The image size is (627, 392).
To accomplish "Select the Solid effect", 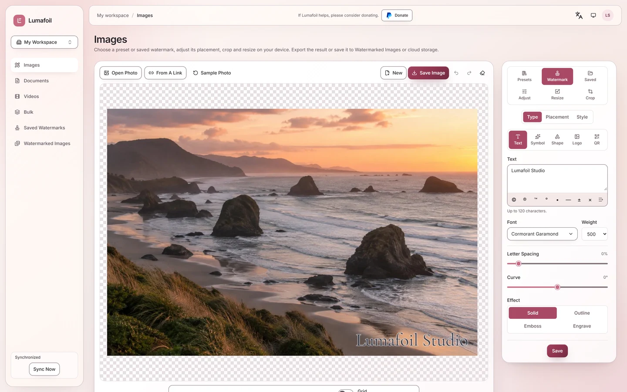I will [x=533, y=313].
